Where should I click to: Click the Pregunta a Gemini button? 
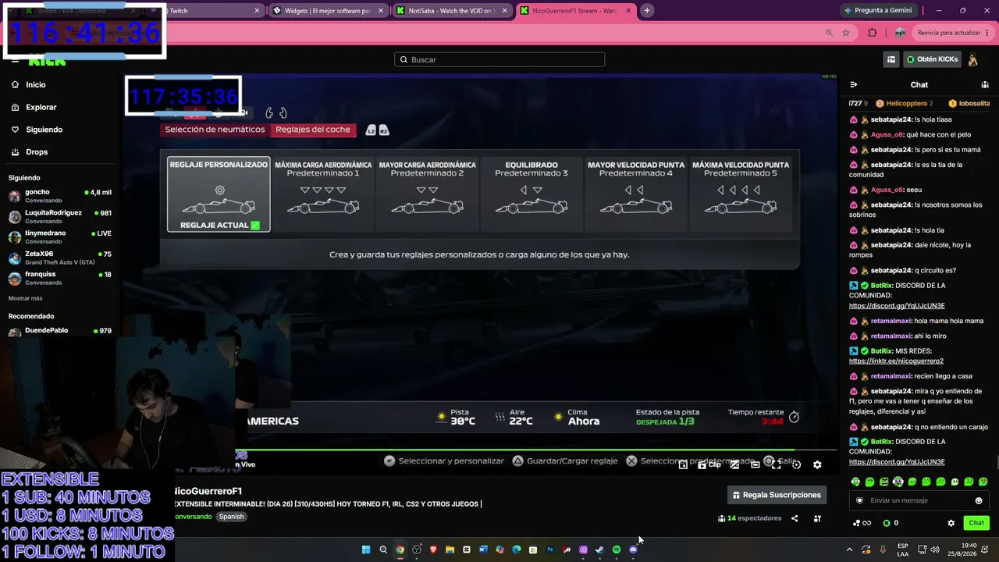(877, 11)
